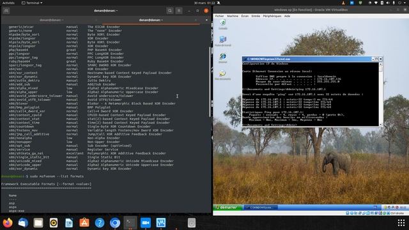Open Rhythmbox music player from the dock
The width and height of the screenshot is (409, 230).
click(54, 223)
